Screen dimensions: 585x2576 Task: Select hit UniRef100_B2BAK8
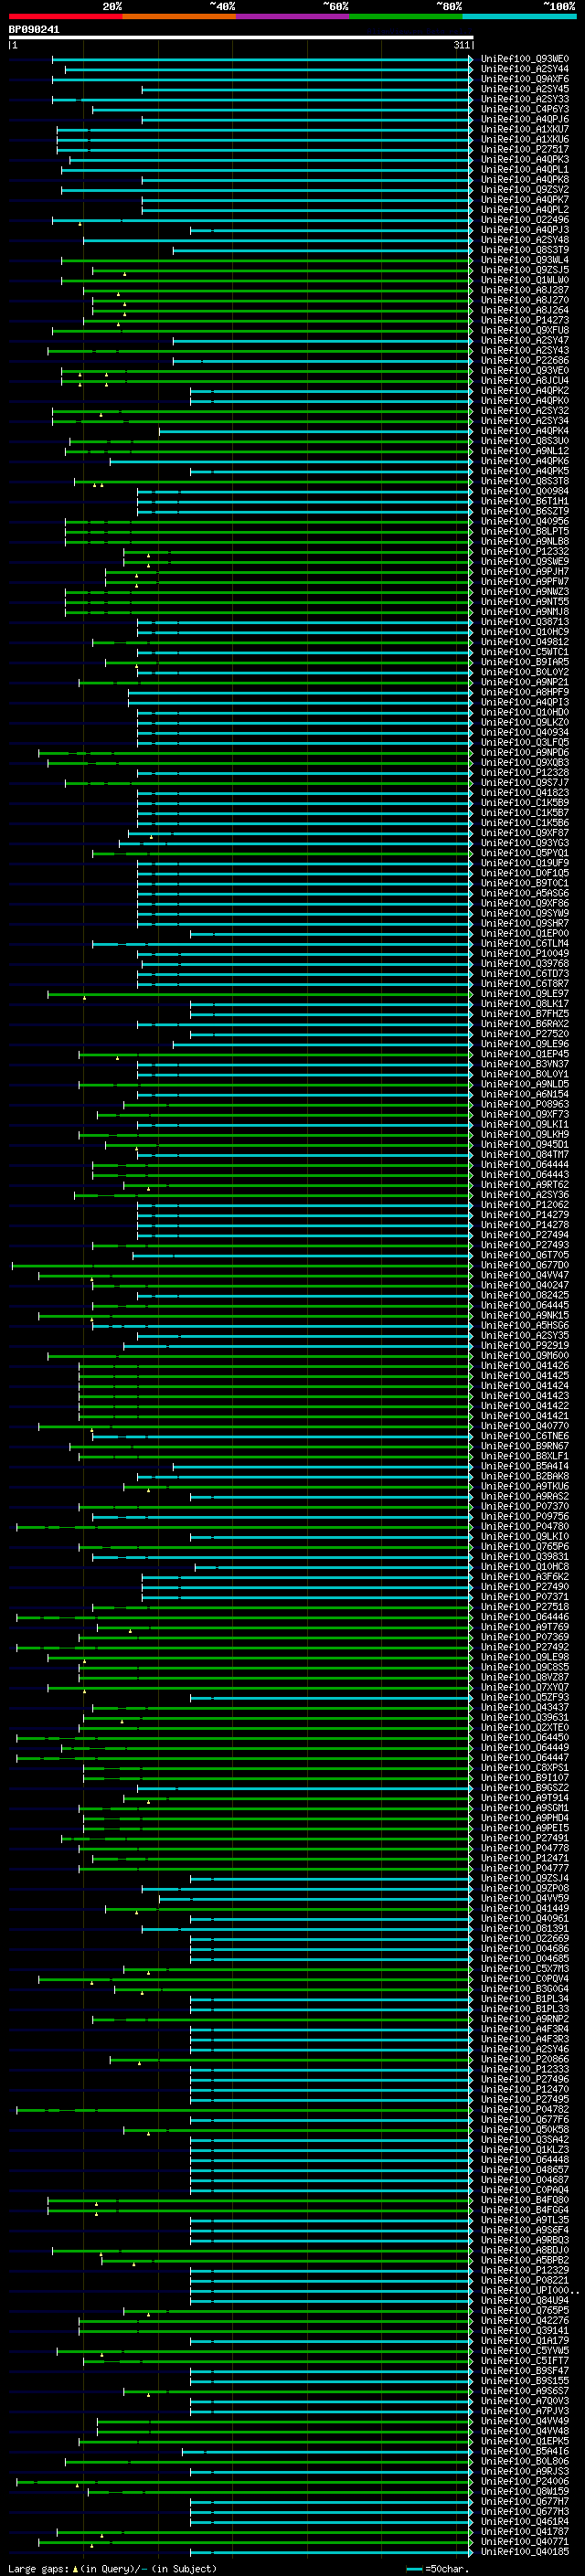click(x=525, y=1476)
